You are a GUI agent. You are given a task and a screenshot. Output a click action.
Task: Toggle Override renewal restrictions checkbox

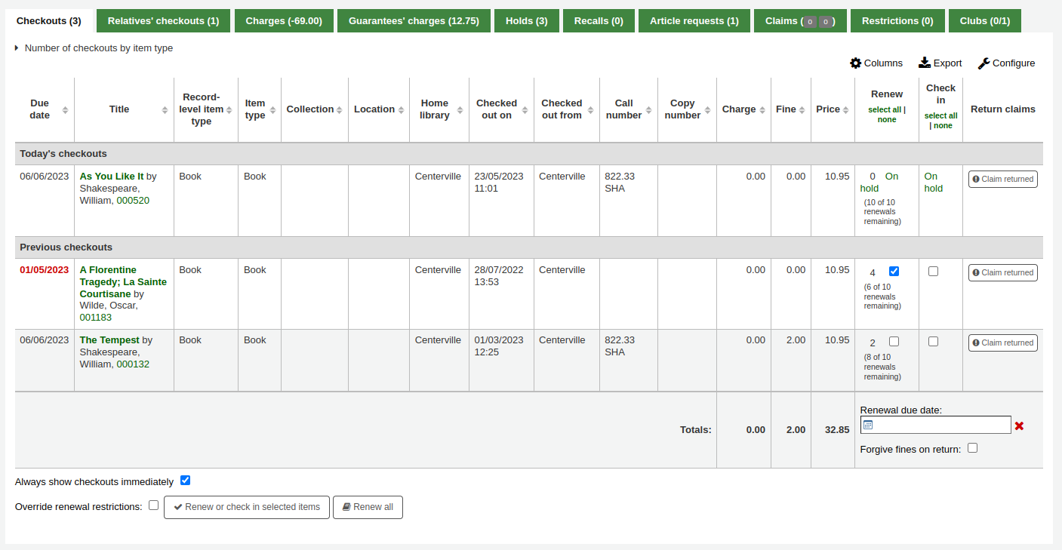point(153,505)
